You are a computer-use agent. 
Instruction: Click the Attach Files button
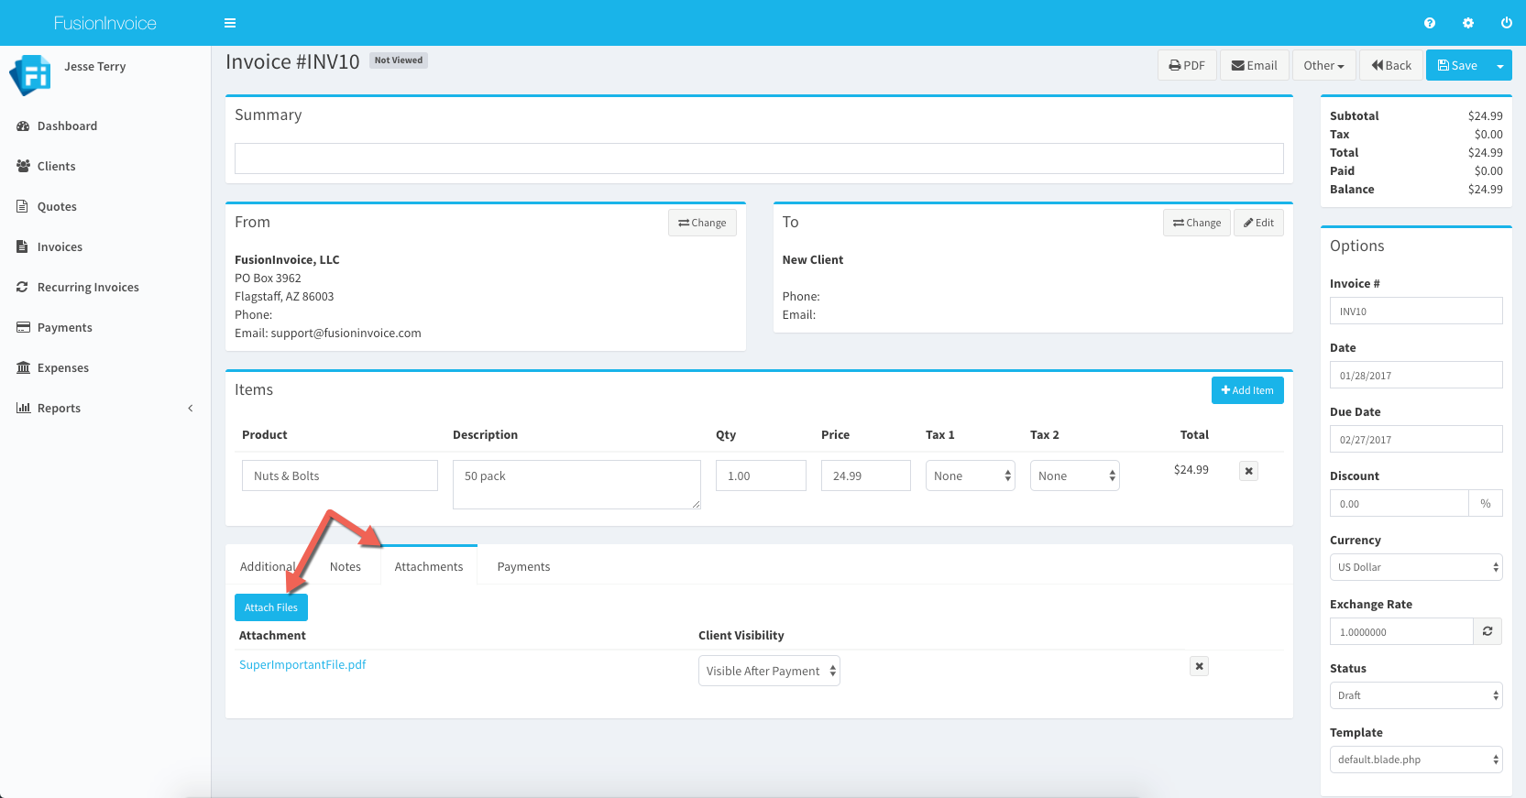(271, 607)
